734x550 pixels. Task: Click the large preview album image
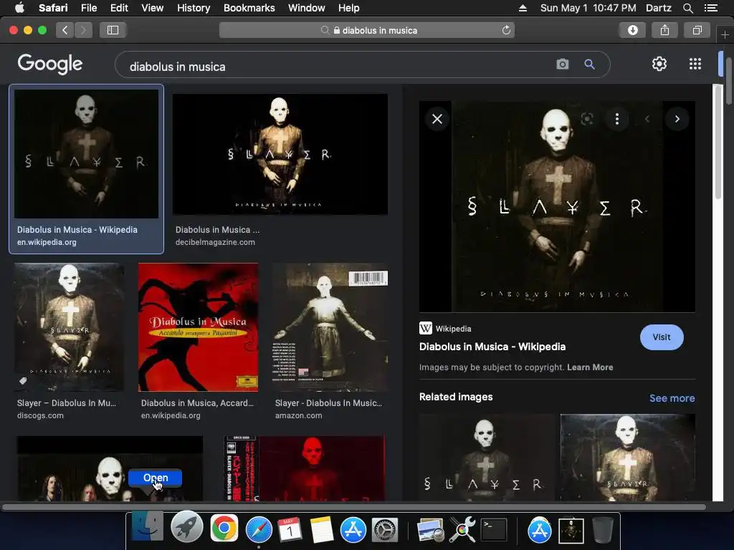pyautogui.click(x=557, y=207)
